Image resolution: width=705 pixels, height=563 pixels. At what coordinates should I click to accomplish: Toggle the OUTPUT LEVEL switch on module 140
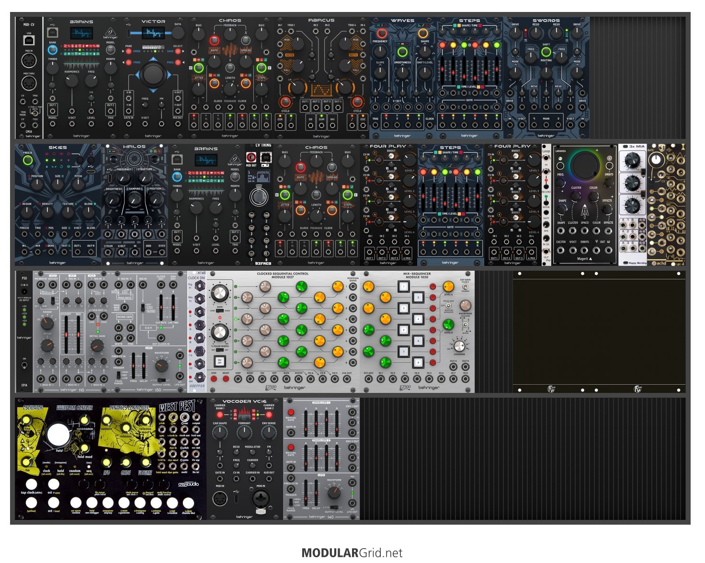tap(334, 507)
